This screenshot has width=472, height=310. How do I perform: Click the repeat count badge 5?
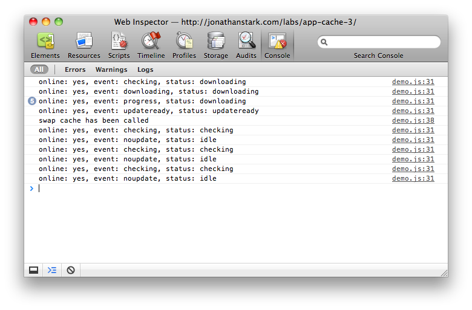32,101
